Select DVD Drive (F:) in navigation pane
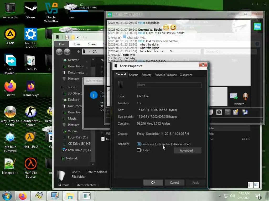The width and height of the screenshot is (269, 201). (x=76, y=150)
